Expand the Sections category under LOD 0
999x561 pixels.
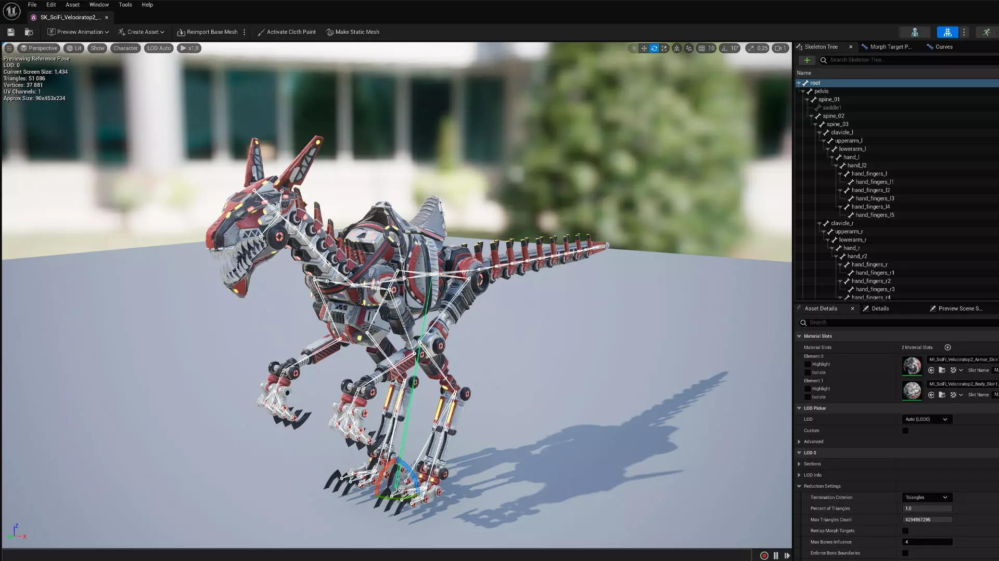click(x=799, y=464)
